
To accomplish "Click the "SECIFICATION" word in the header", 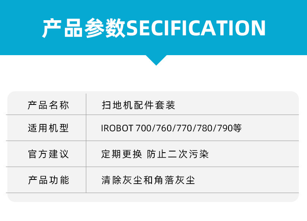I will point(196,28).
